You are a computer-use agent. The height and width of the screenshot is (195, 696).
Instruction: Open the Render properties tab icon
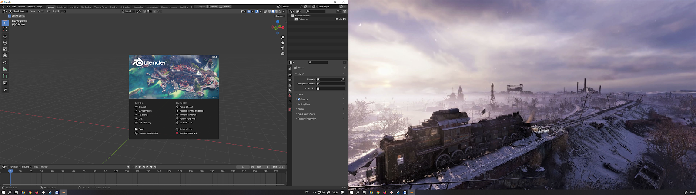coord(290,75)
